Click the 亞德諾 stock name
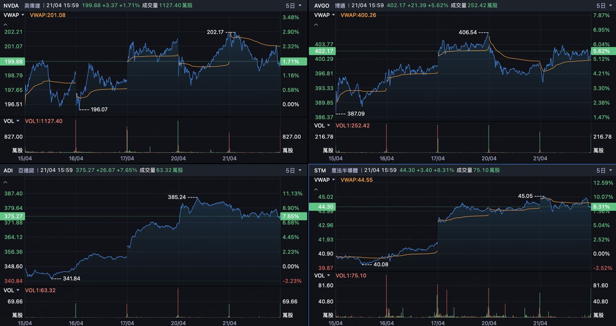Screen dimensions: 616x326 (27, 170)
